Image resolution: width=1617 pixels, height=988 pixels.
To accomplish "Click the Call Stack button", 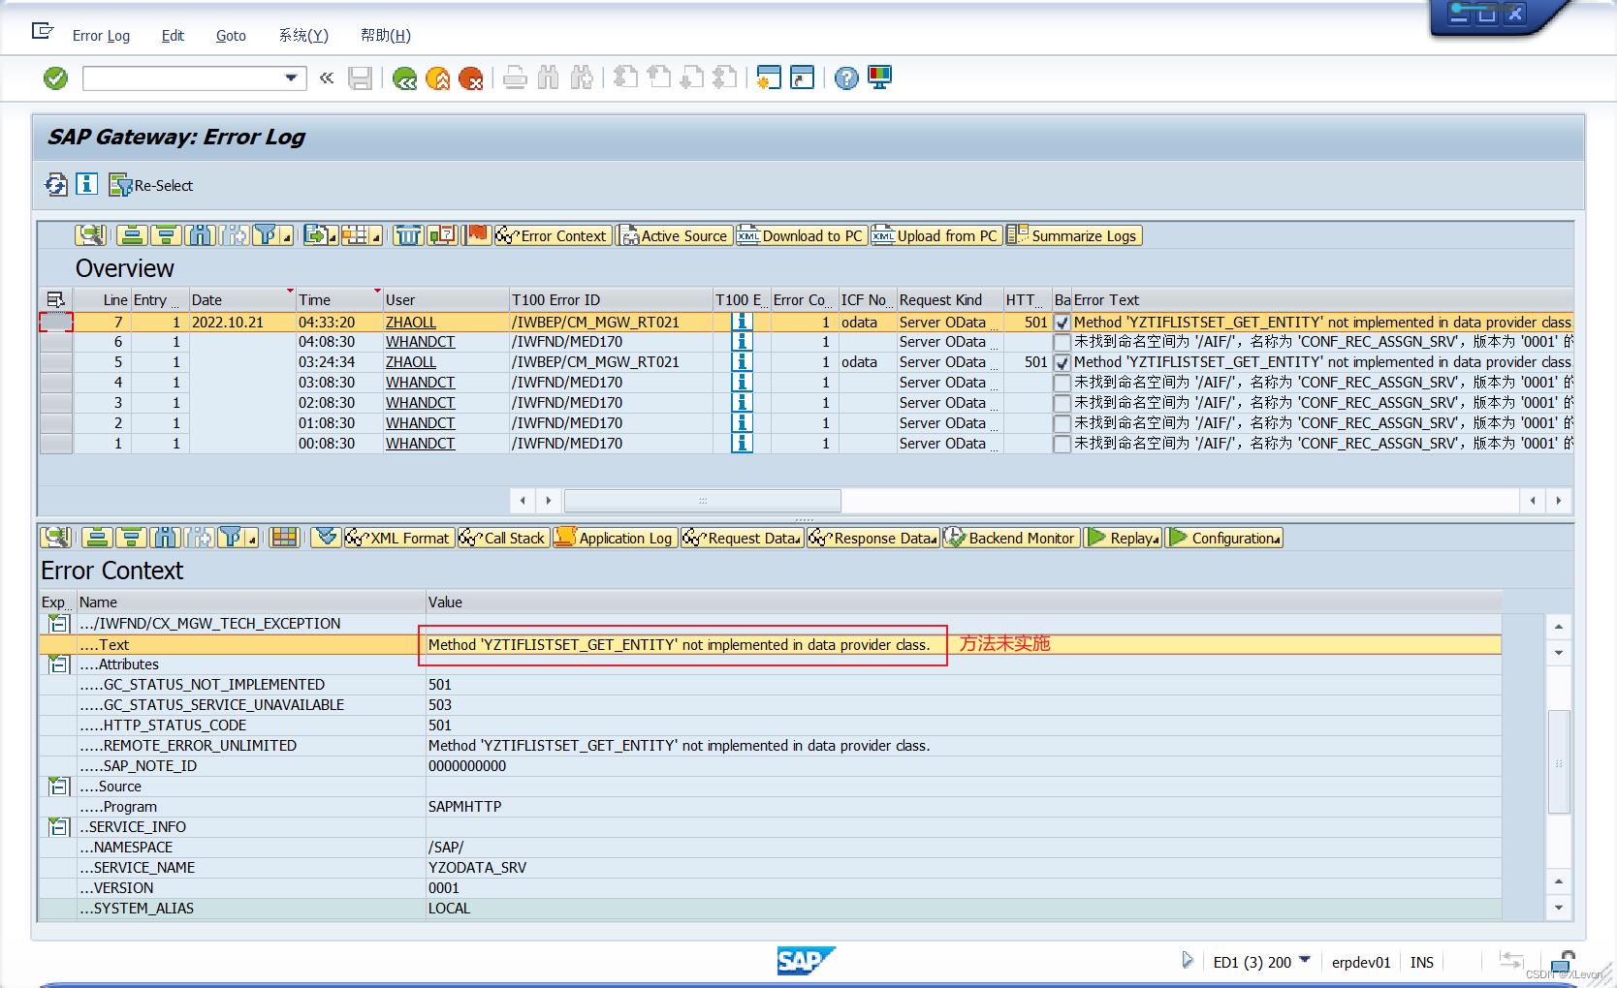I will tap(503, 538).
